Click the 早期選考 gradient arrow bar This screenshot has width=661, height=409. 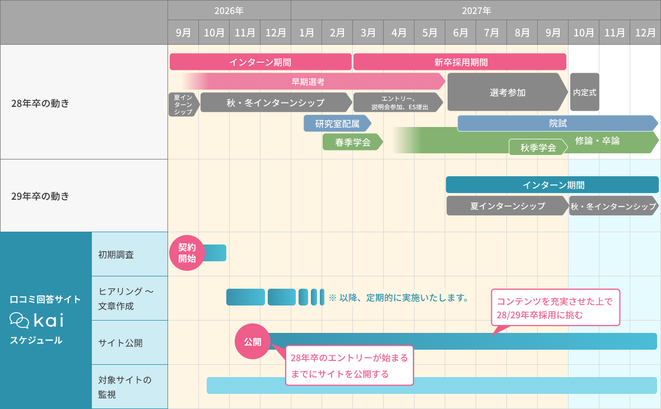(313, 81)
